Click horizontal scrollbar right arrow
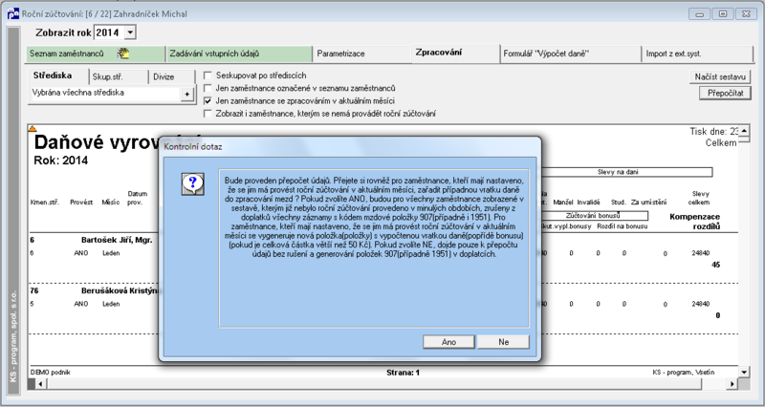Image resolution: width=765 pixels, height=407 pixels. click(732, 384)
